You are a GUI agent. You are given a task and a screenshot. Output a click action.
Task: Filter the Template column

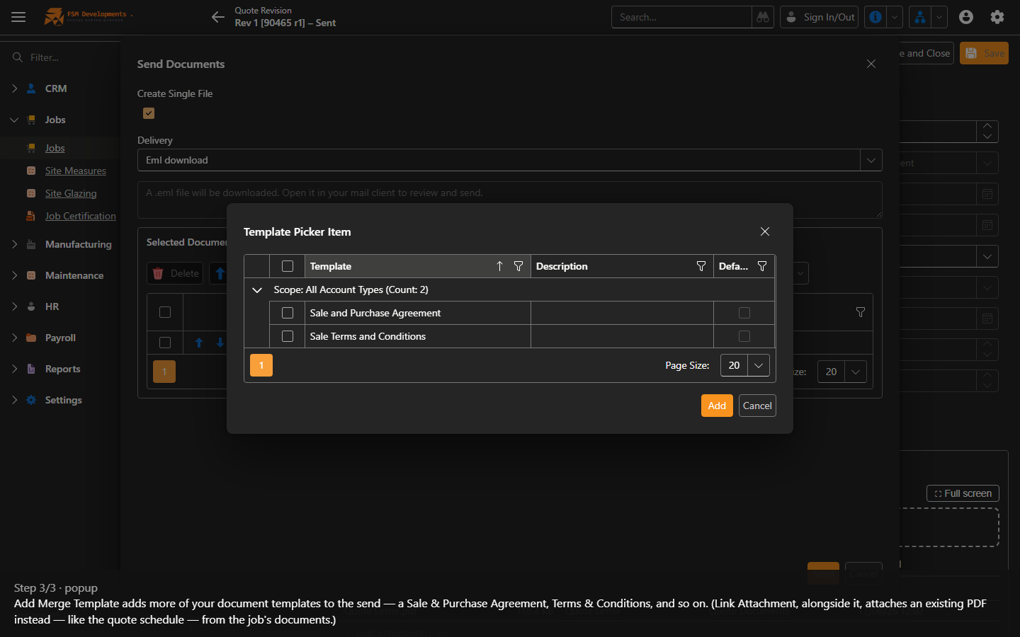(x=518, y=266)
